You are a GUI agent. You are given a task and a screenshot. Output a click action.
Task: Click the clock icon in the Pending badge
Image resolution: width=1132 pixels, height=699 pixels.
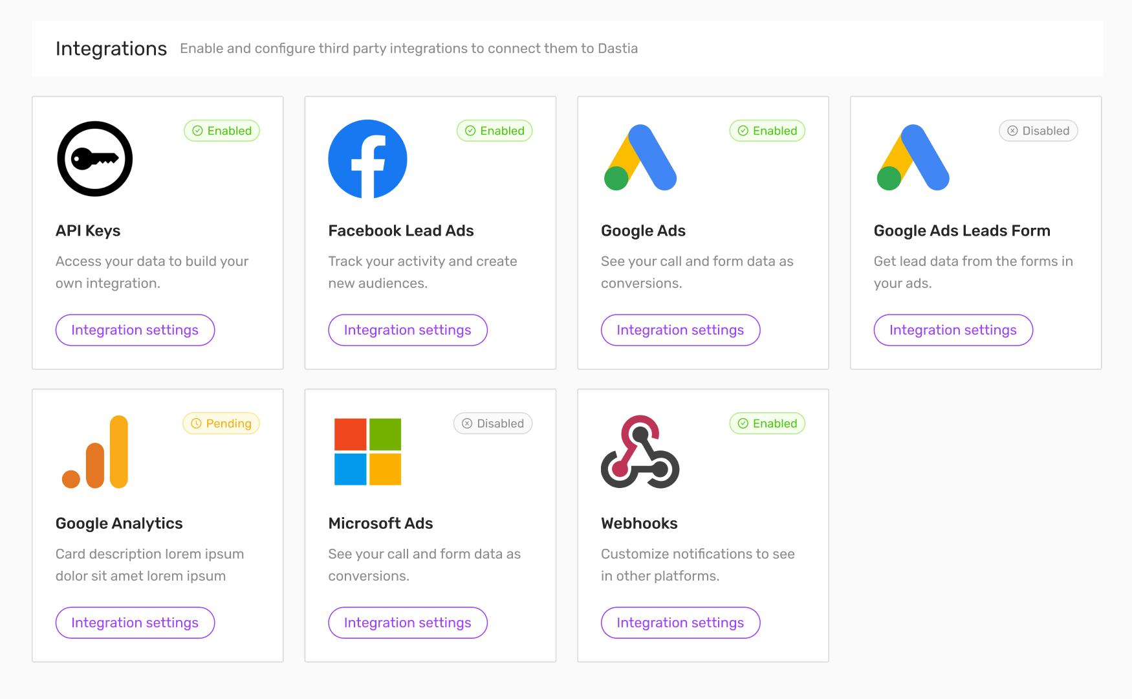point(196,423)
